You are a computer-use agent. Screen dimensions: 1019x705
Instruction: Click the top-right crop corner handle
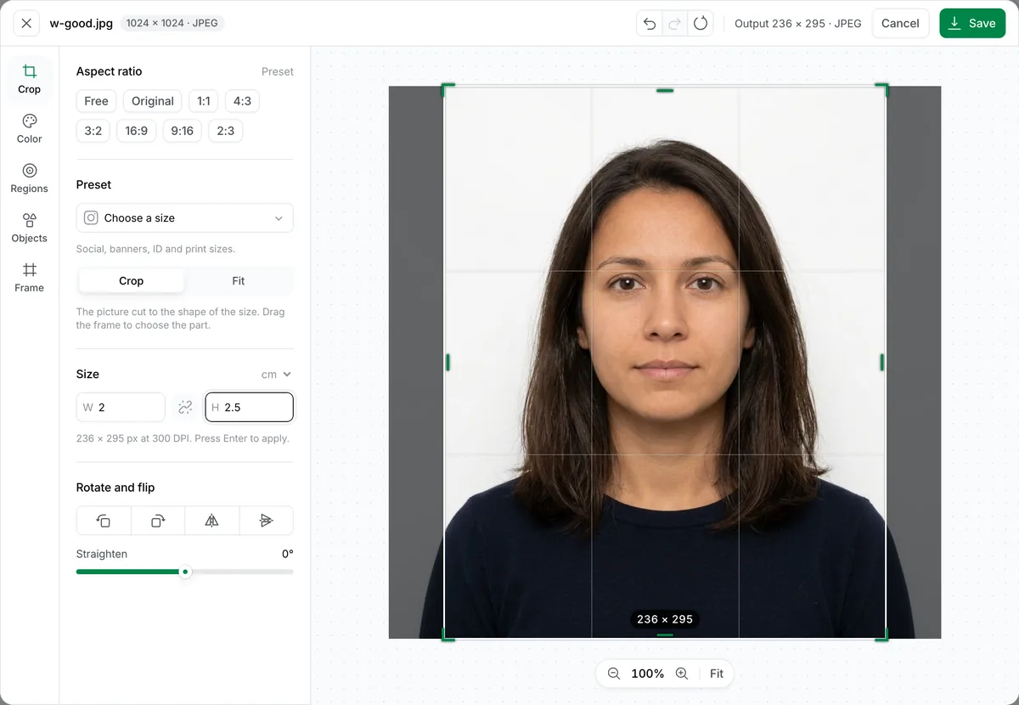click(882, 88)
